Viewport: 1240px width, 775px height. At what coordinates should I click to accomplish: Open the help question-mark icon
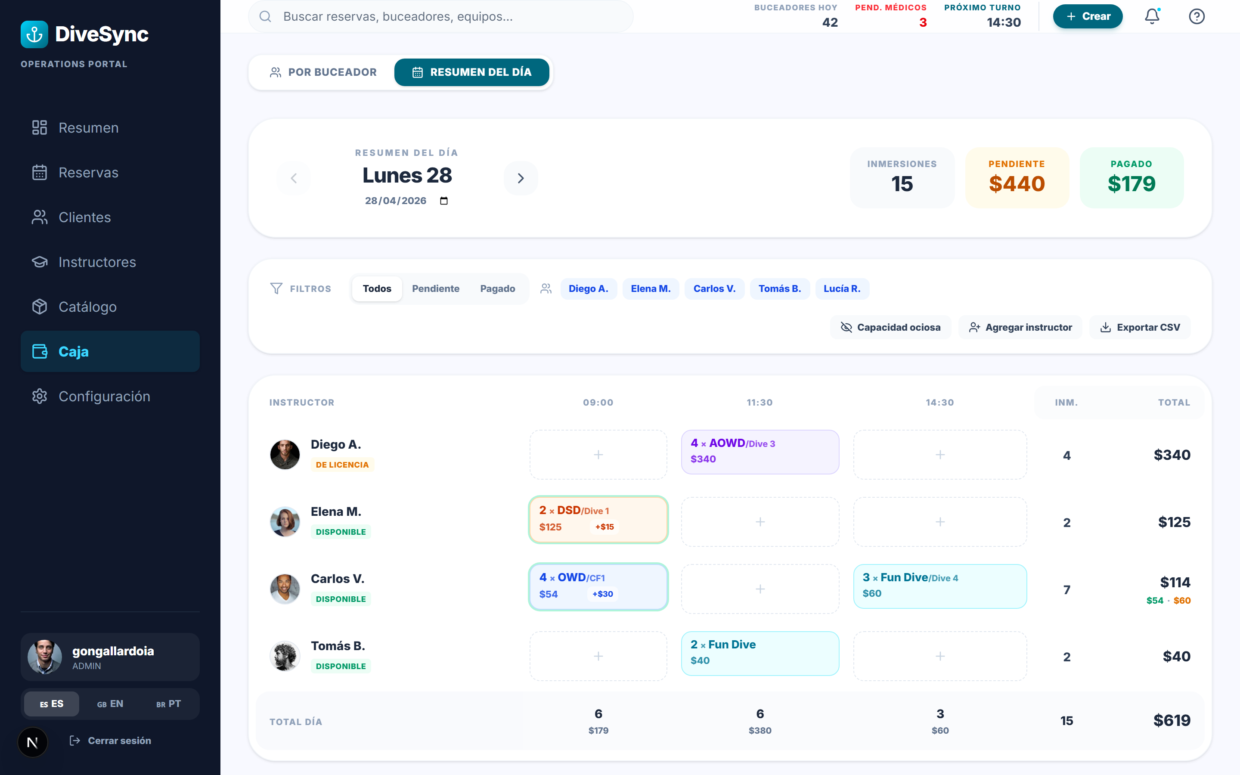(x=1197, y=16)
